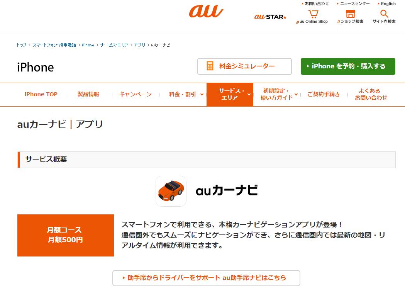
Task: Click the orange car app icon
Action: [171, 191]
